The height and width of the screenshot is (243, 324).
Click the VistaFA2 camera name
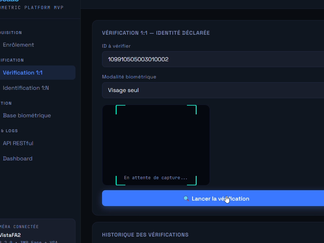[x=10, y=235]
